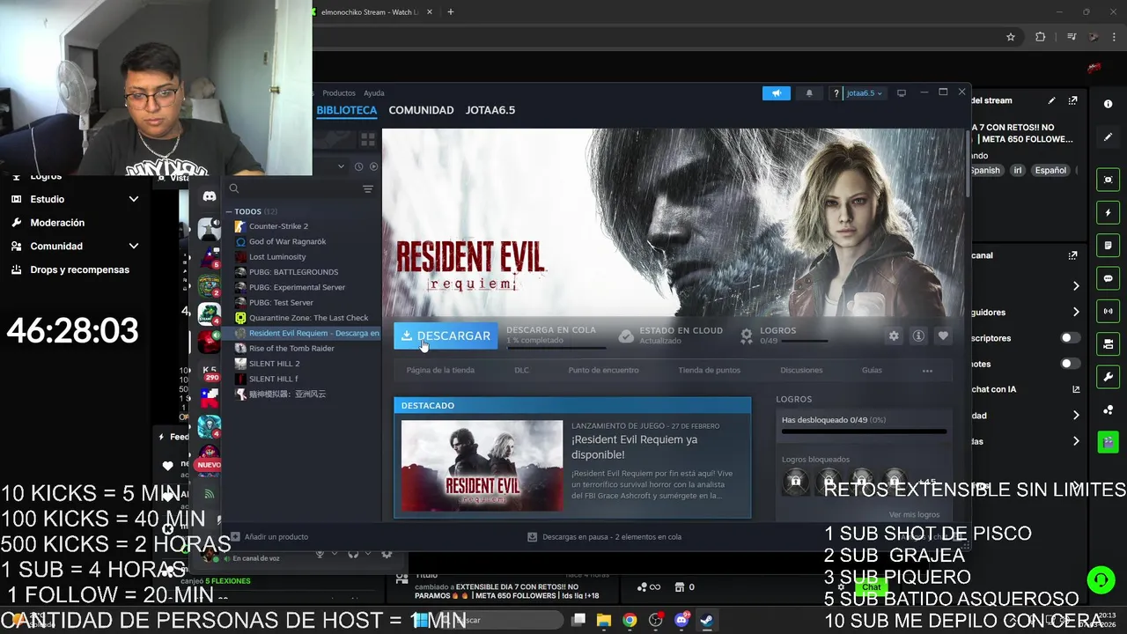The height and width of the screenshot is (634, 1127).
Task: Click the blue DESCARGAR download button
Action: click(446, 335)
